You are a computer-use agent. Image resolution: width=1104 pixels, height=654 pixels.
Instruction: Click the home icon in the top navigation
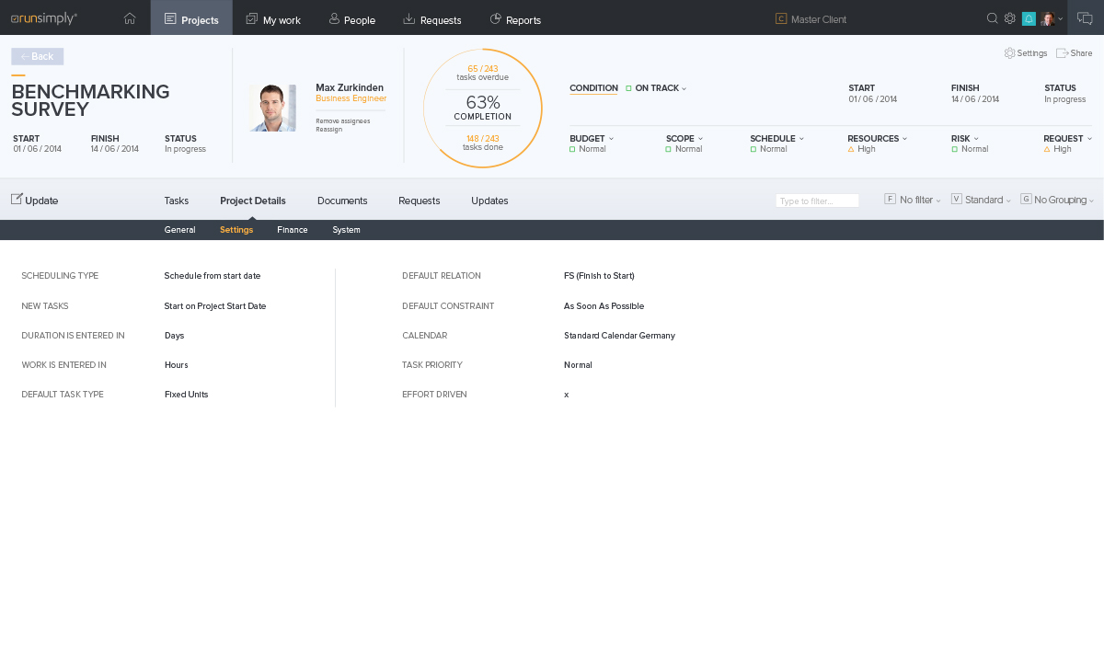130,18
